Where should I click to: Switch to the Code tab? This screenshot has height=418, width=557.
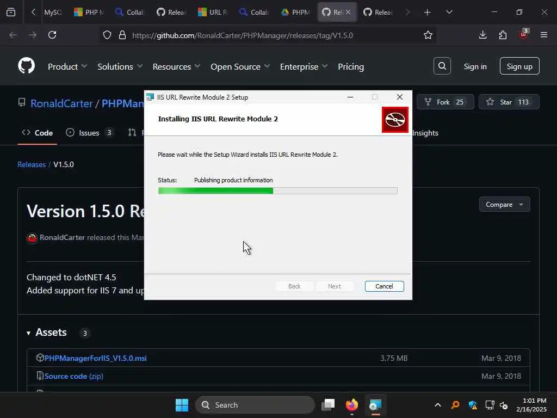click(x=38, y=133)
